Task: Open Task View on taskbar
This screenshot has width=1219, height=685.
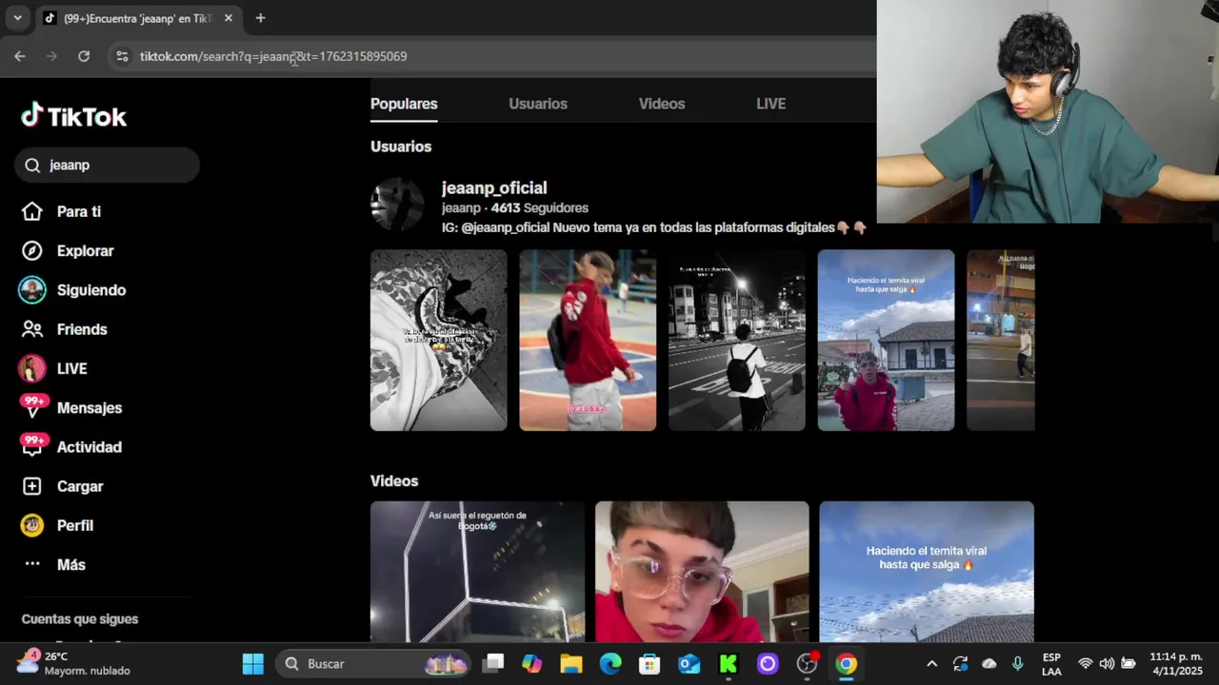Action: (x=492, y=664)
